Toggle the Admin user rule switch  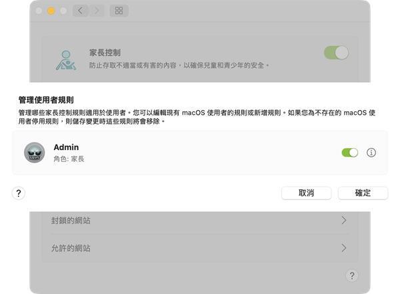coord(350,153)
